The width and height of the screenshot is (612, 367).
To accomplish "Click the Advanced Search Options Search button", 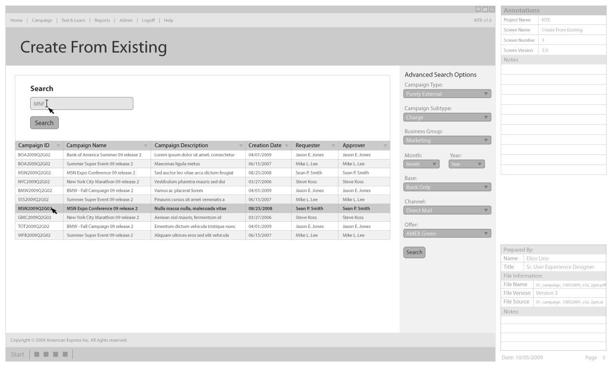I will click(x=414, y=252).
